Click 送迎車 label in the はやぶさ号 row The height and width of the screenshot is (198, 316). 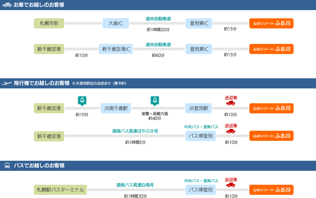pos(231,126)
